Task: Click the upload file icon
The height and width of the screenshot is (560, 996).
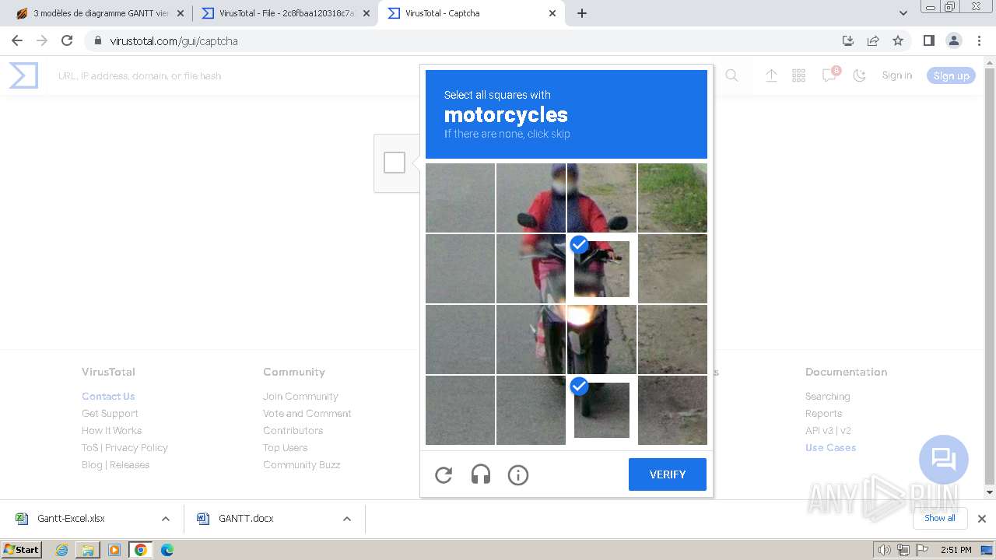Action: click(x=771, y=75)
